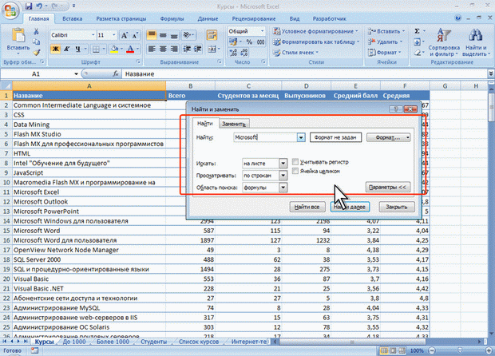The width and height of the screenshot is (495, 356).
Task: Open the 'Область поиска' dropdown 'формулы'
Action: click(264, 188)
